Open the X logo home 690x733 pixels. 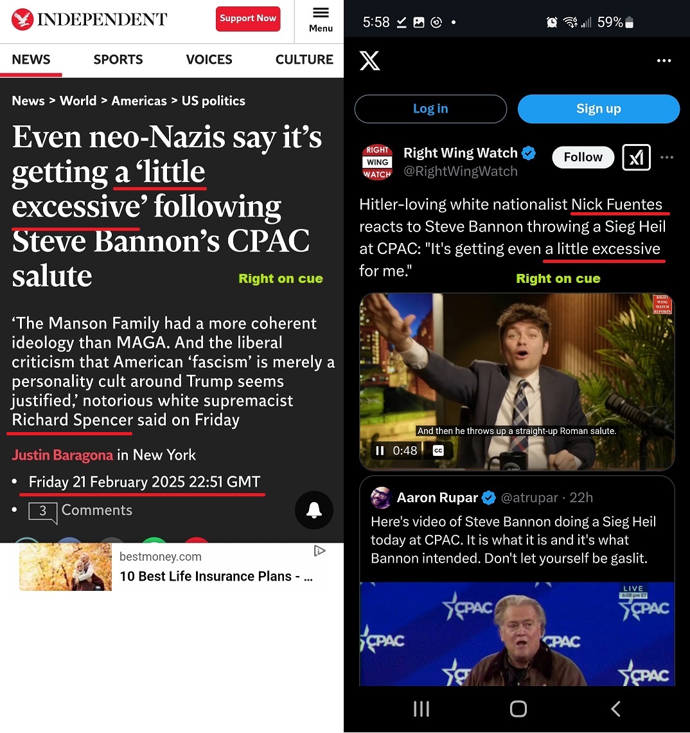point(369,61)
